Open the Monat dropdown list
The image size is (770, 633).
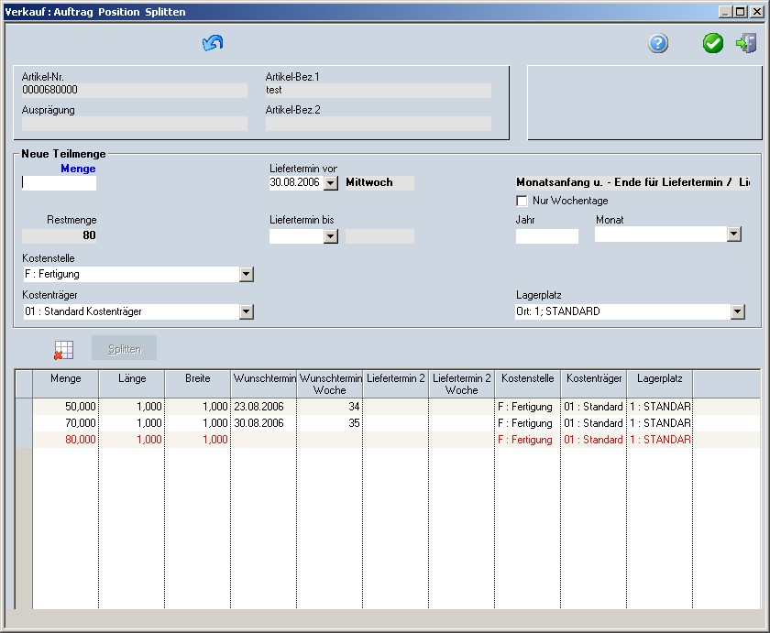pyautogui.click(x=733, y=235)
